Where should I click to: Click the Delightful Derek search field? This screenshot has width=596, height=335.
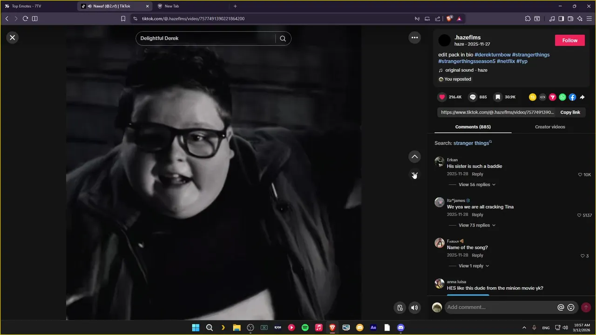point(206,39)
